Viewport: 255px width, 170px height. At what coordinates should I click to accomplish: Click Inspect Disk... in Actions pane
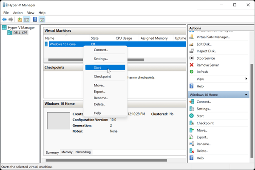coord(207,51)
